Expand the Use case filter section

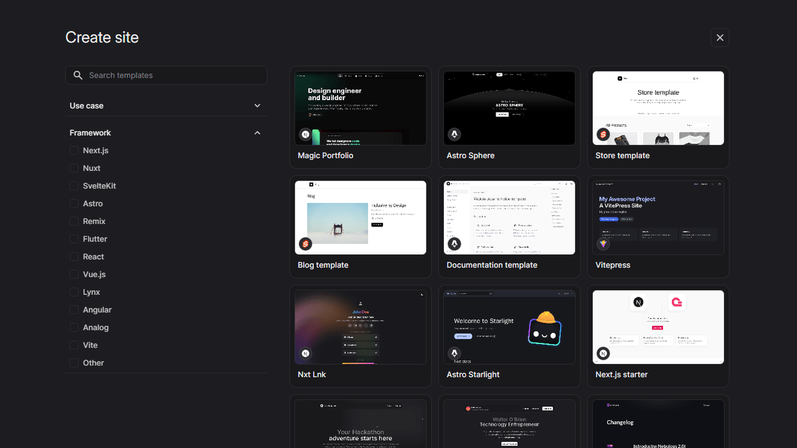click(257, 106)
